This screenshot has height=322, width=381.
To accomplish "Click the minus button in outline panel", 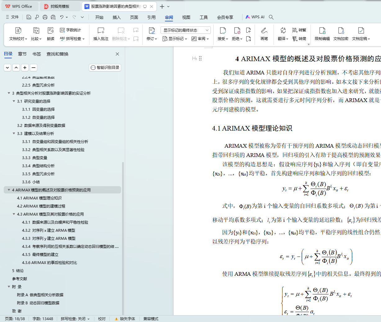I will click(x=34, y=67).
